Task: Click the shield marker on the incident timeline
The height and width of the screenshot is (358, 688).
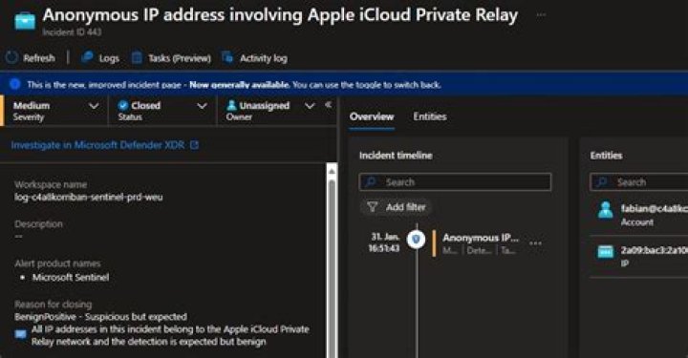Action: [416, 240]
